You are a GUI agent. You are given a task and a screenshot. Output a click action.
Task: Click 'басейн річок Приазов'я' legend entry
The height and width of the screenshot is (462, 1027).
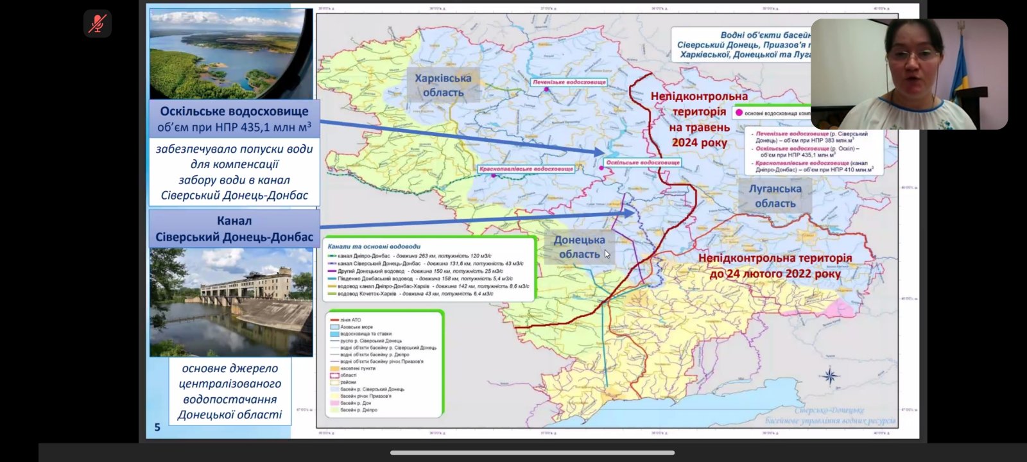pos(362,396)
